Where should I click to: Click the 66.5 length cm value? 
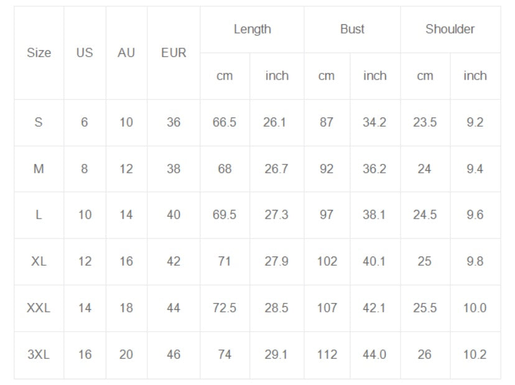tap(225, 122)
